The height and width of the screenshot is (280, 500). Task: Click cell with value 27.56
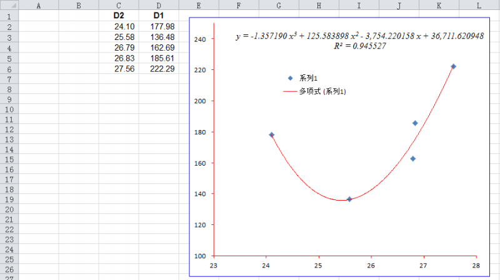pyautogui.click(x=119, y=69)
